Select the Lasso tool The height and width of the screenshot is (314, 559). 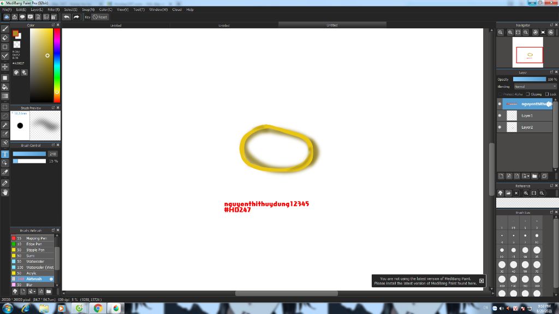[x=5, y=116]
